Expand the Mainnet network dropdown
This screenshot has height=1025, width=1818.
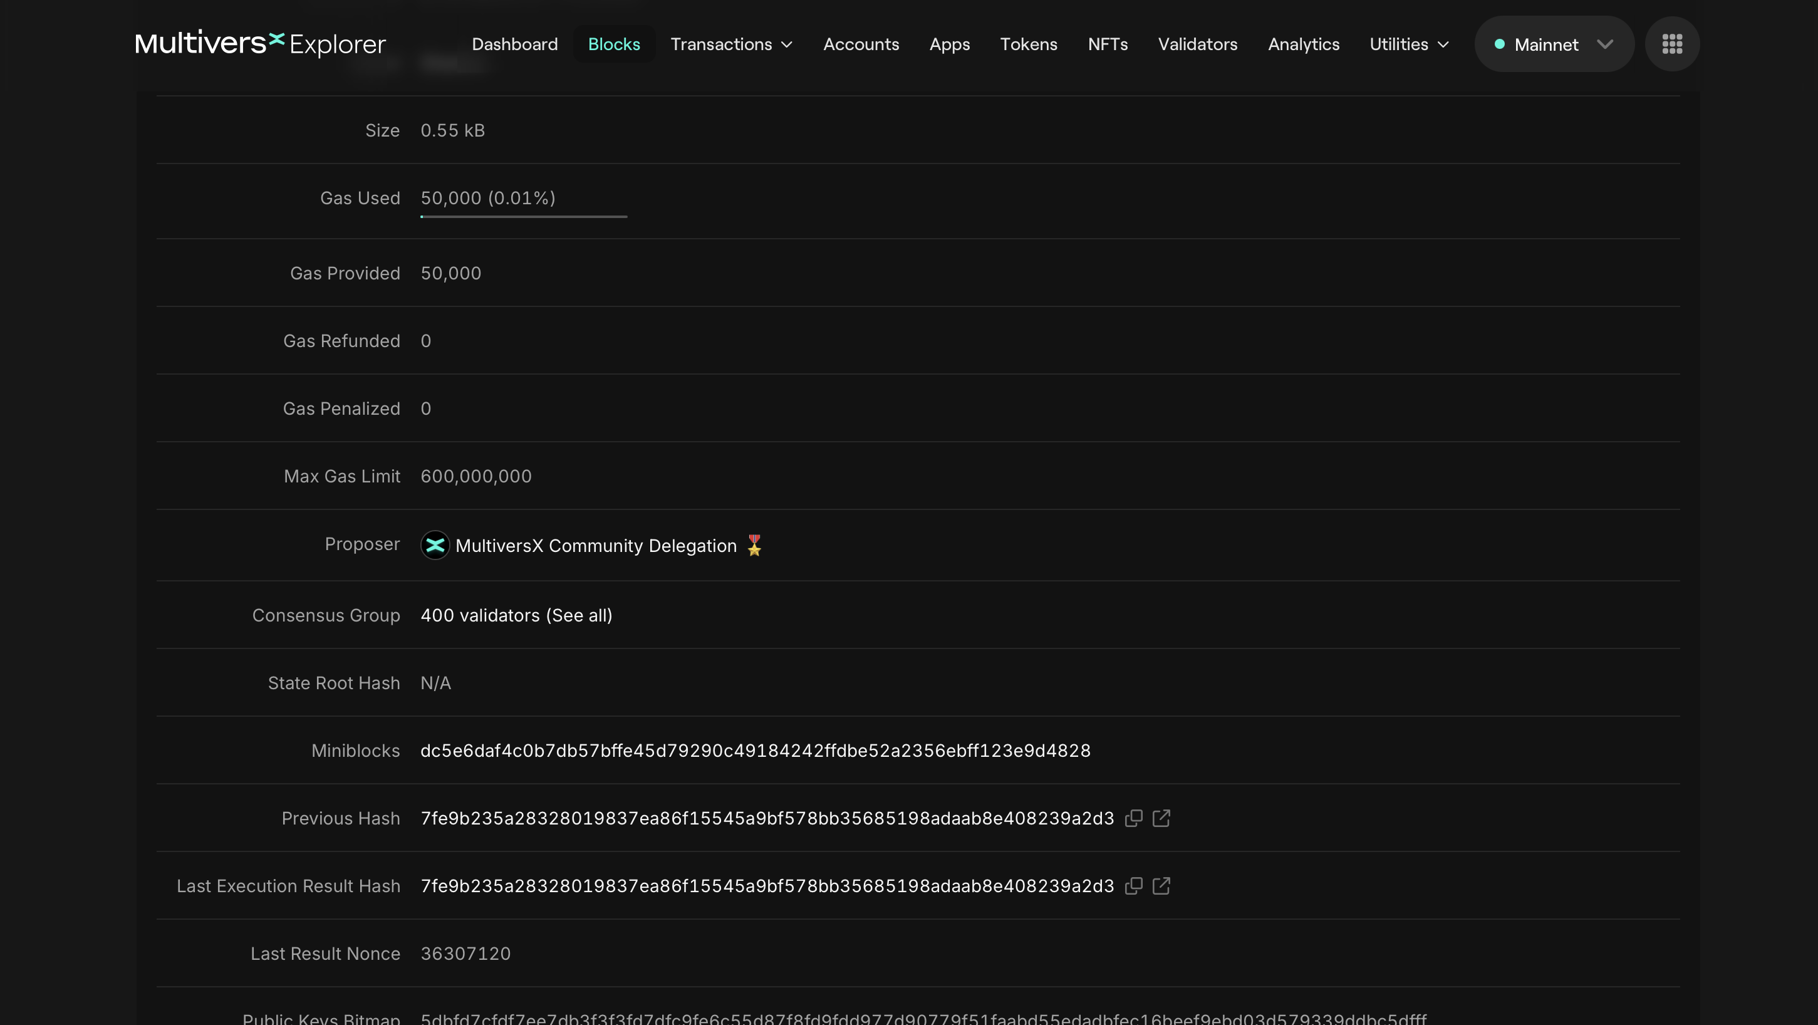[x=1554, y=44]
